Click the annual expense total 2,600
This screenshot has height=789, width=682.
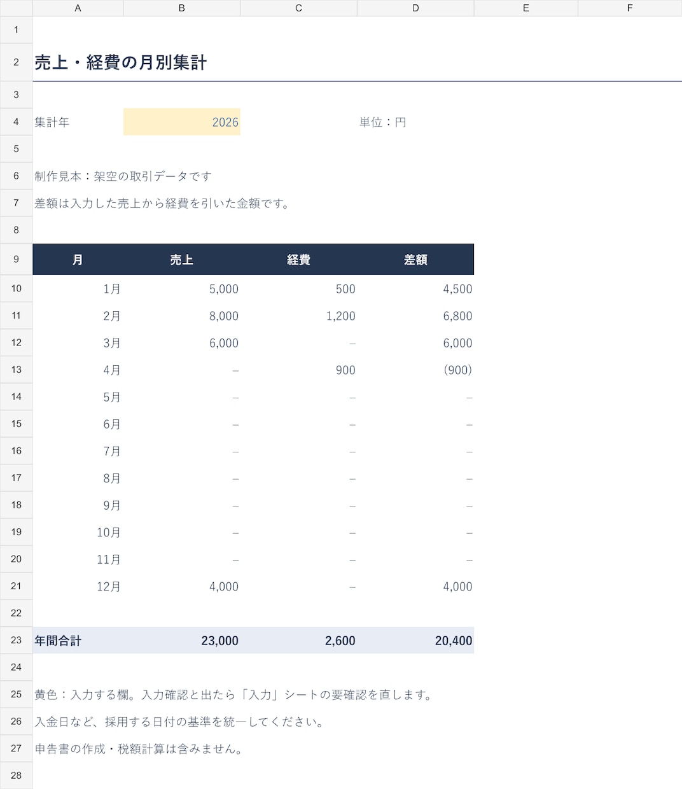tap(299, 640)
